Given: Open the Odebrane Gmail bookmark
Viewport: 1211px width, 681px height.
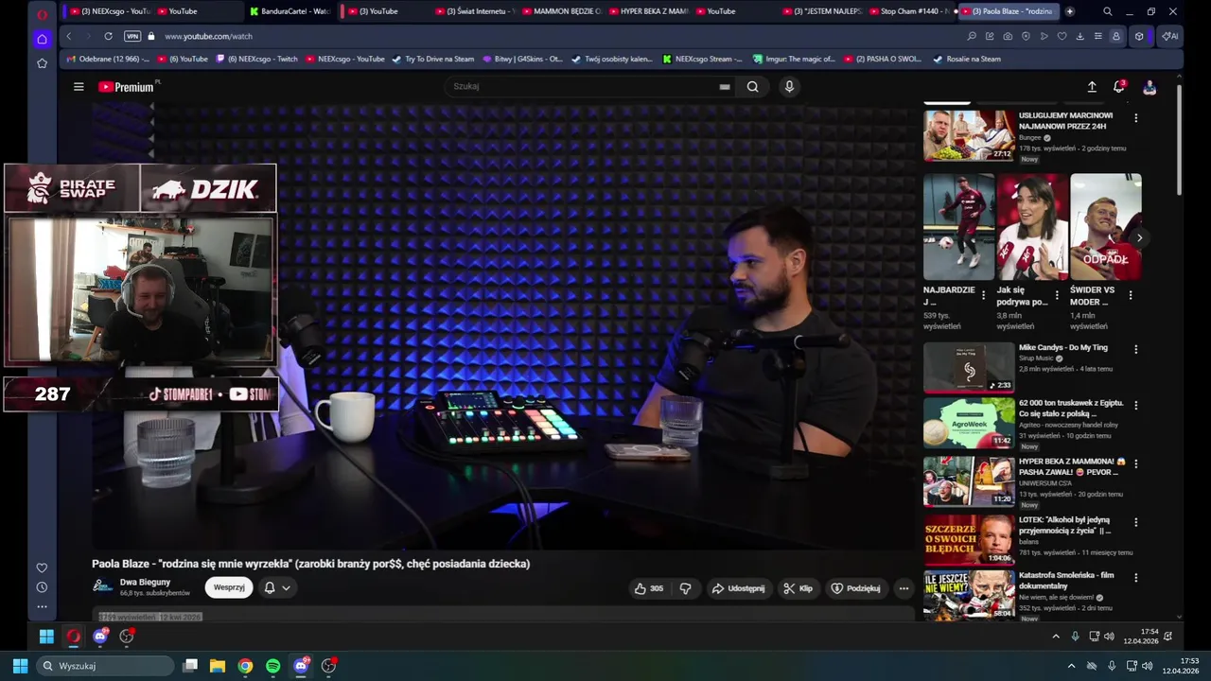Looking at the screenshot, I should click(108, 59).
